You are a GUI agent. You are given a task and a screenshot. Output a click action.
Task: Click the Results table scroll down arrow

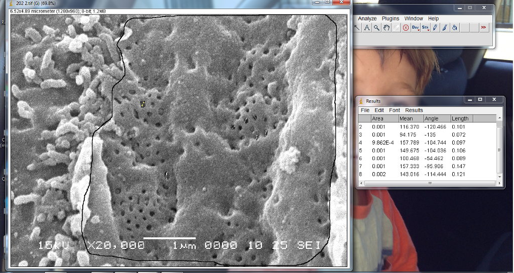click(x=499, y=177)
